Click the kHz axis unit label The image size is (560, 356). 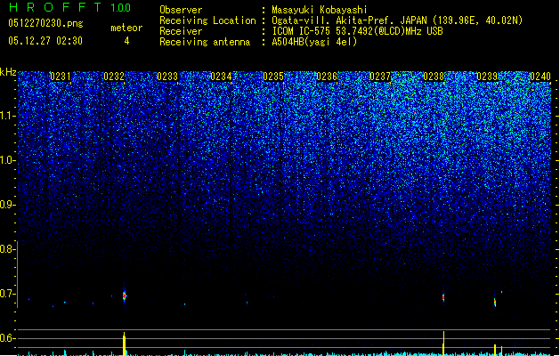click(x=8, y=72)
